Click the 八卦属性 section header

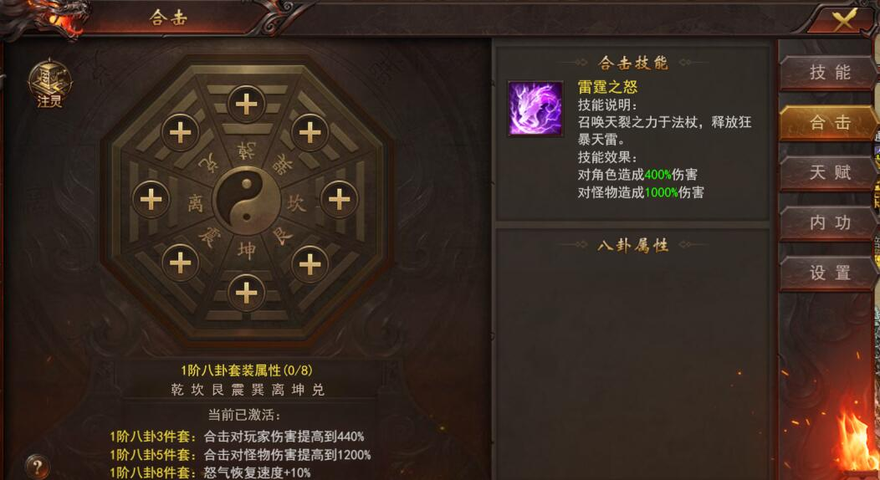pos(633,245)
